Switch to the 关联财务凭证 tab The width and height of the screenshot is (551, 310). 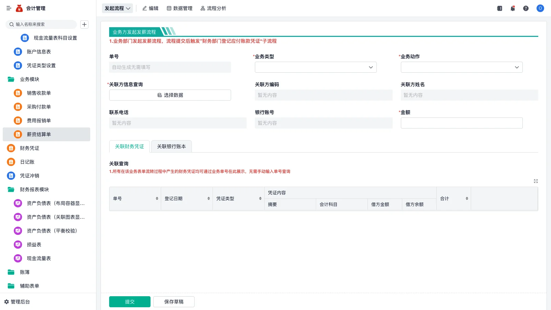(129, 146)
